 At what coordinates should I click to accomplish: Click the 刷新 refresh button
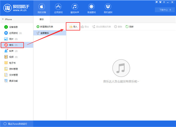coord(130,27)
